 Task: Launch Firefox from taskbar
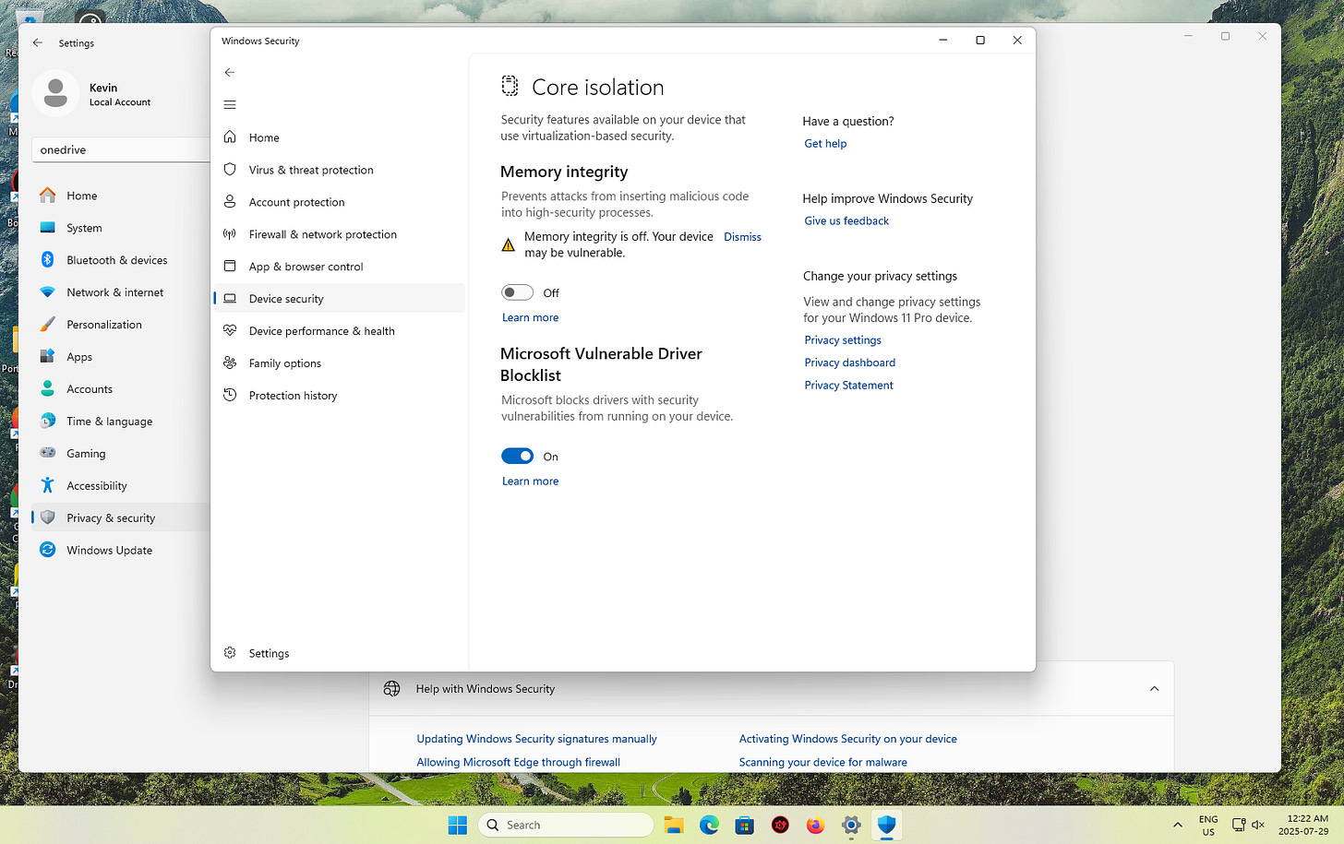point(815,826)
